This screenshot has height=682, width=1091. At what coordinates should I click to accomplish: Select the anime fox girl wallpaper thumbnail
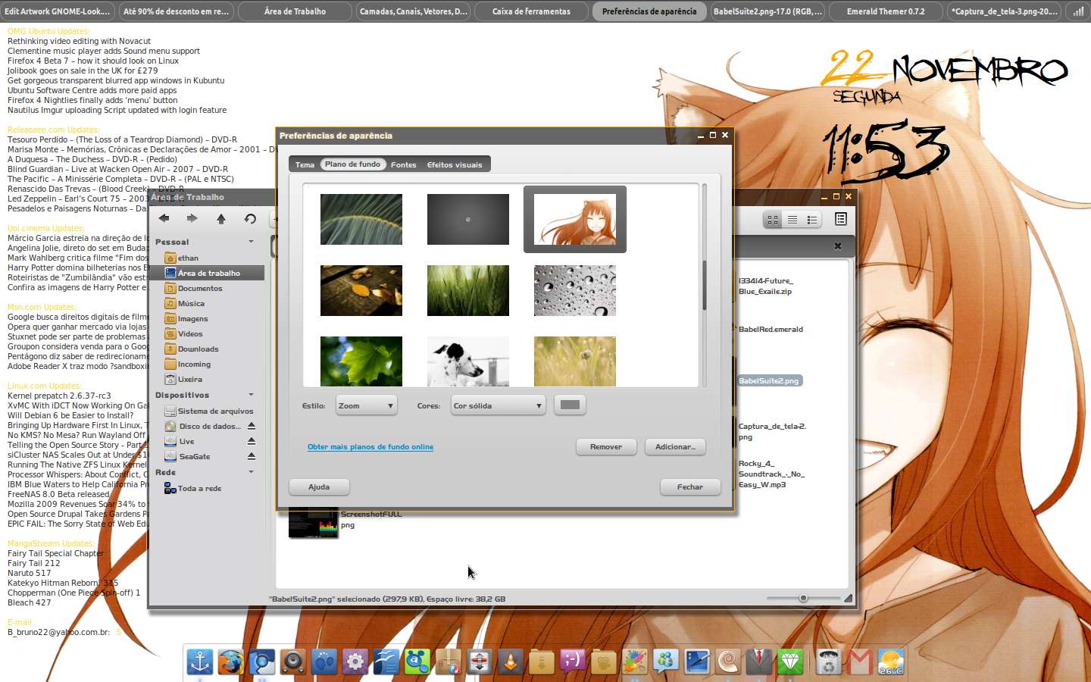575,219
